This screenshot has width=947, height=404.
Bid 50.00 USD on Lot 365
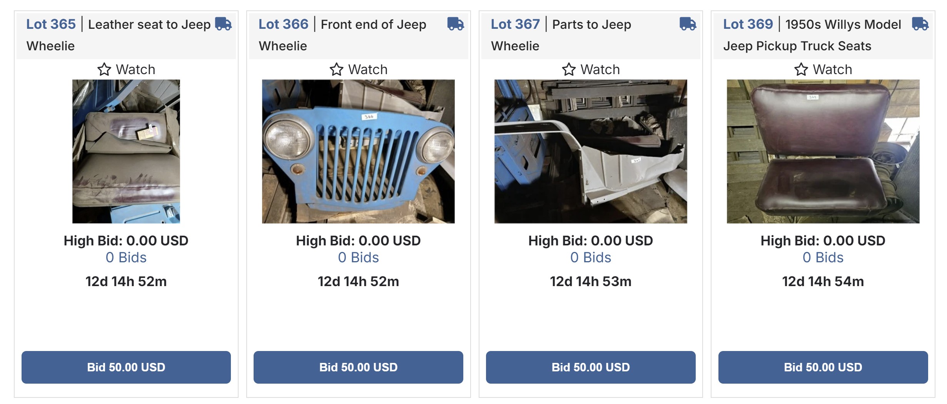click(x=126, y=367)
